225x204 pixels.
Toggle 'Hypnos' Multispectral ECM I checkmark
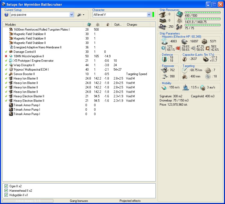(x=6, y=69)
